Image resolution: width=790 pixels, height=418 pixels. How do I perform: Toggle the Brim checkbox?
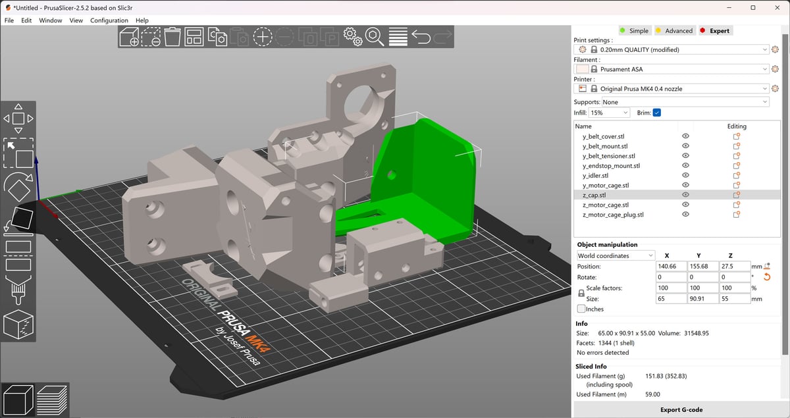coord(656,113)
